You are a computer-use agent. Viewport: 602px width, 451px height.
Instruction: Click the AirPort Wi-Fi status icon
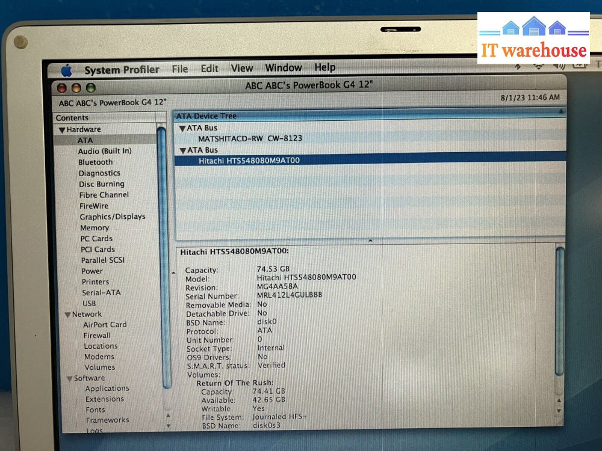pos(540,66)
